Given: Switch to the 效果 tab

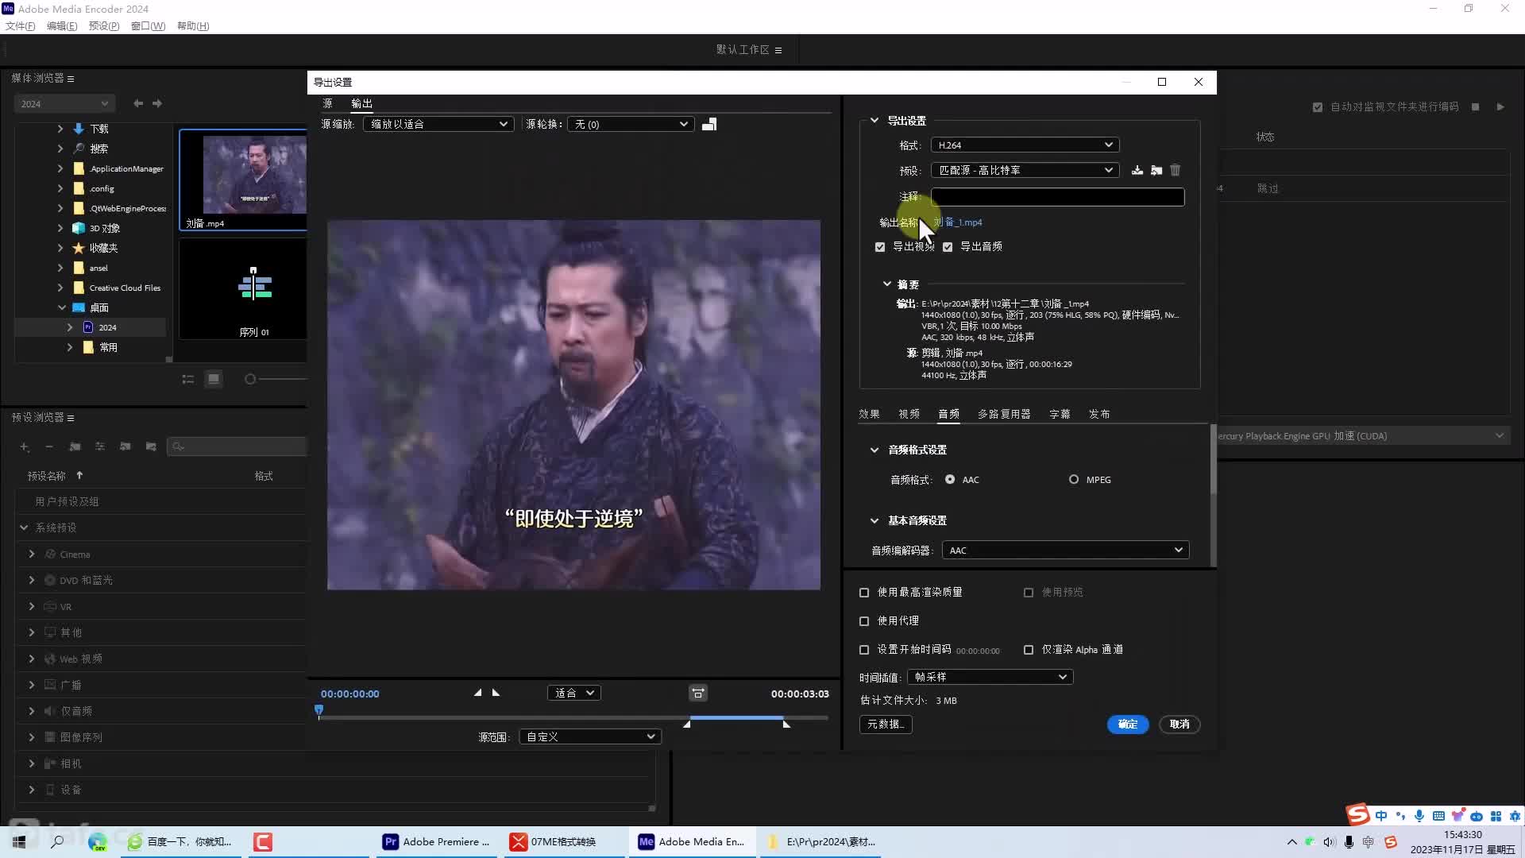Looking at the screenshot, I should (x=869, y=414).
